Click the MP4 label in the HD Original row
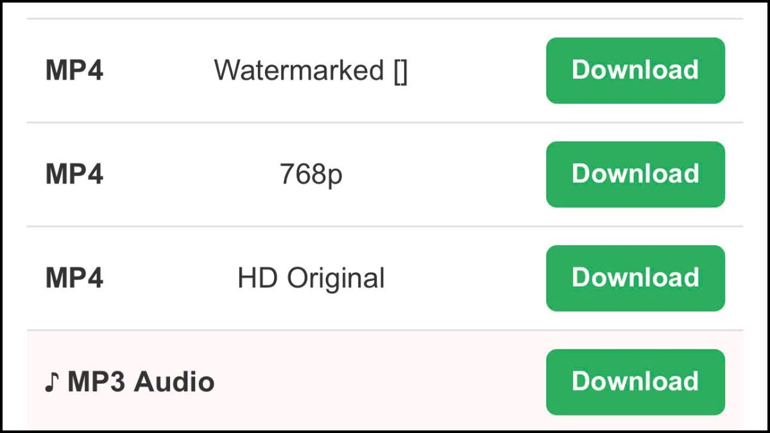Viewport: 770px width, 433px height. click(74, 278)
